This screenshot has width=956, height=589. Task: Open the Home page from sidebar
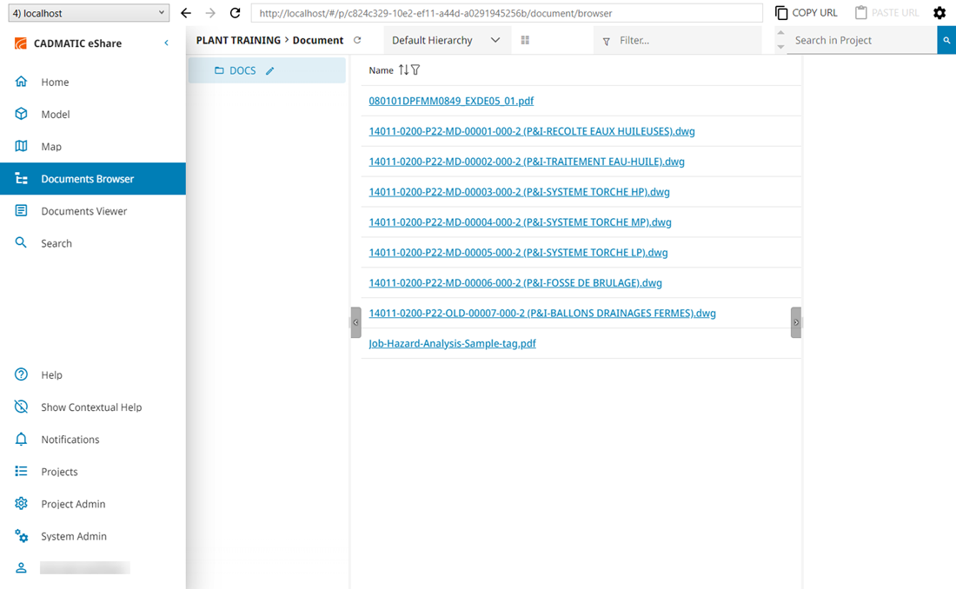pos(93,82)
